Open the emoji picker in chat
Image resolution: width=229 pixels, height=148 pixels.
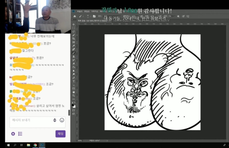tap(62, 120)
